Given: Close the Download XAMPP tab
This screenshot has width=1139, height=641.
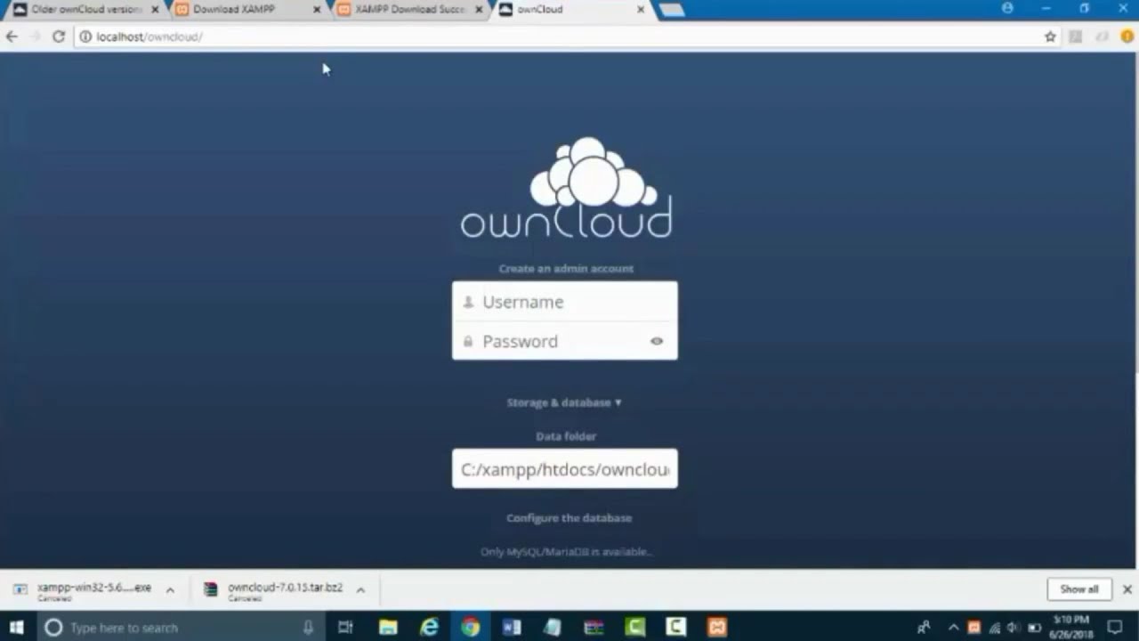Looking at the screenshot, I should click(x=316, y=10).
